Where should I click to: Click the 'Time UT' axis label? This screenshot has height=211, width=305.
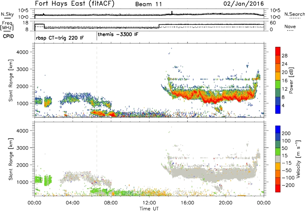click(x=149, y=209)
